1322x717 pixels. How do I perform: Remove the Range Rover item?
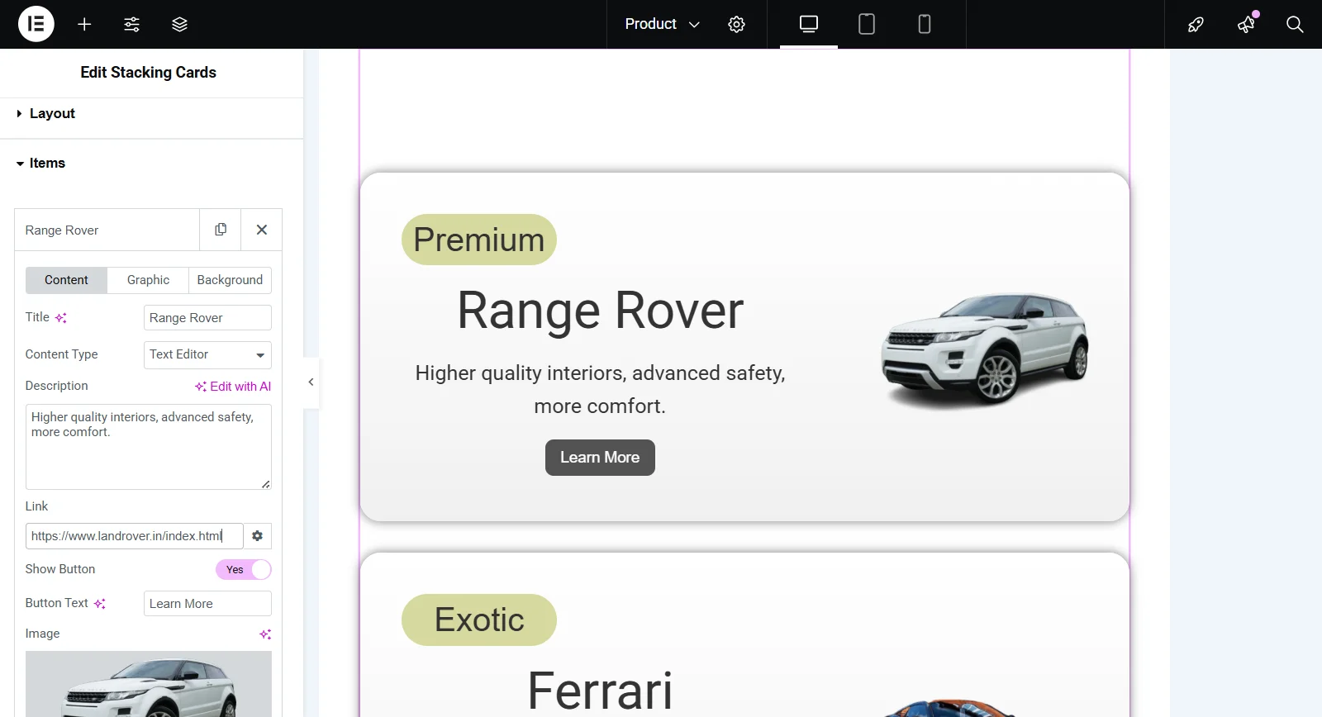click(x=262, y=230)
